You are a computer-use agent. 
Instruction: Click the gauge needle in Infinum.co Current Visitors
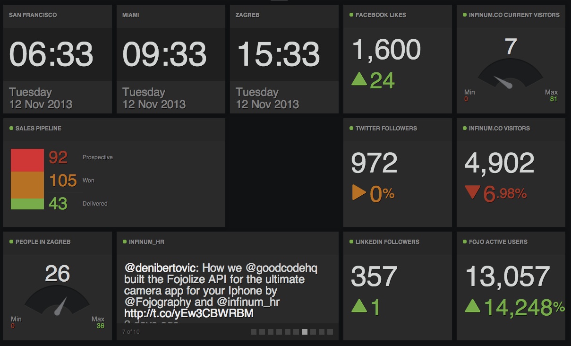[503, 82]
